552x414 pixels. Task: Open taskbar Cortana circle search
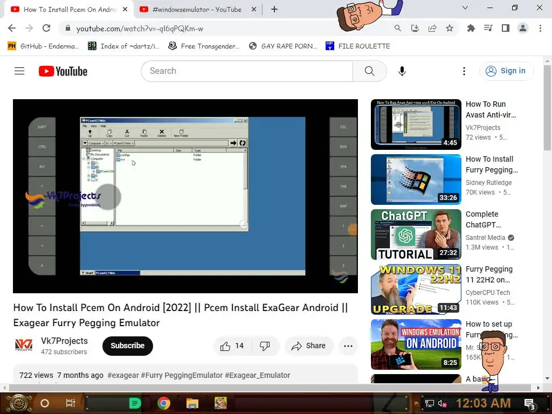click(45, 403)
